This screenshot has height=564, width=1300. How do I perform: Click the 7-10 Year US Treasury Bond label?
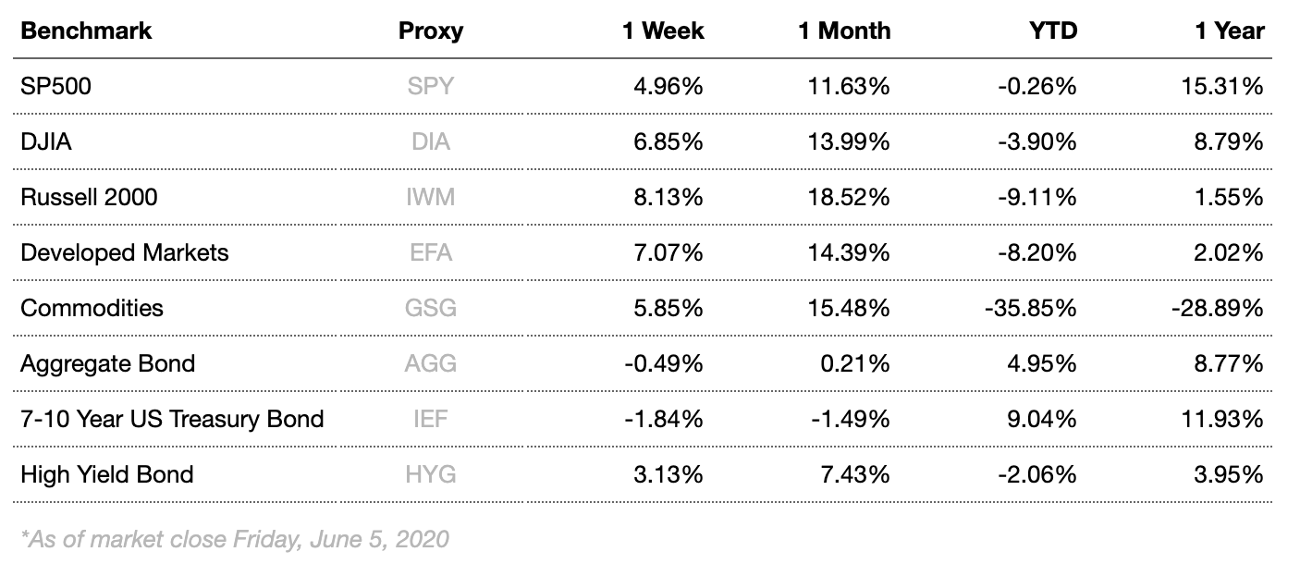[172, 419]
